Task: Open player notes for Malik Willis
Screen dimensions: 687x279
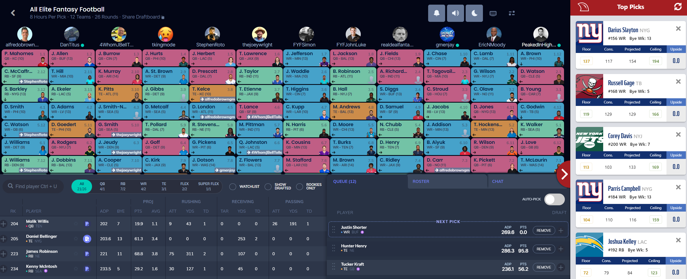Action: coord(87,224)
